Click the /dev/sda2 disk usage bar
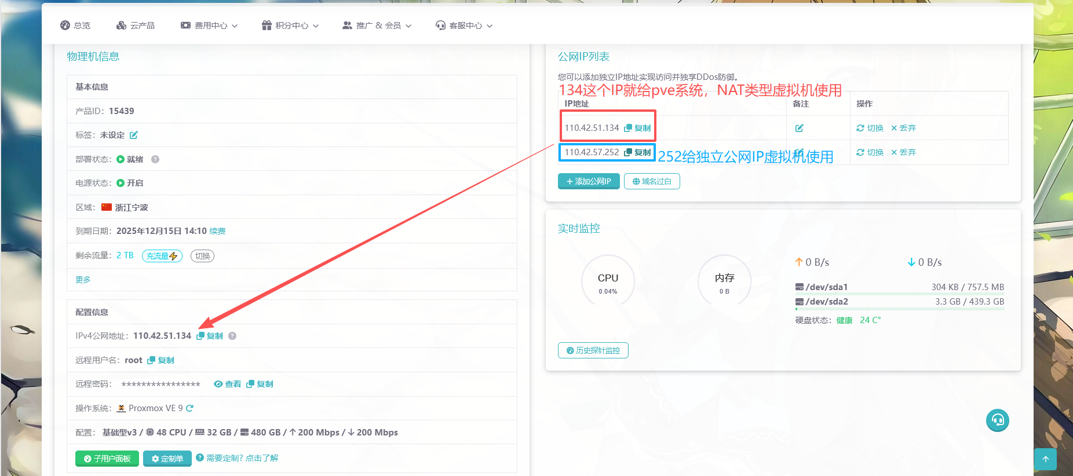This screenshot has width=1073, height=476. (x=899, y=309)
